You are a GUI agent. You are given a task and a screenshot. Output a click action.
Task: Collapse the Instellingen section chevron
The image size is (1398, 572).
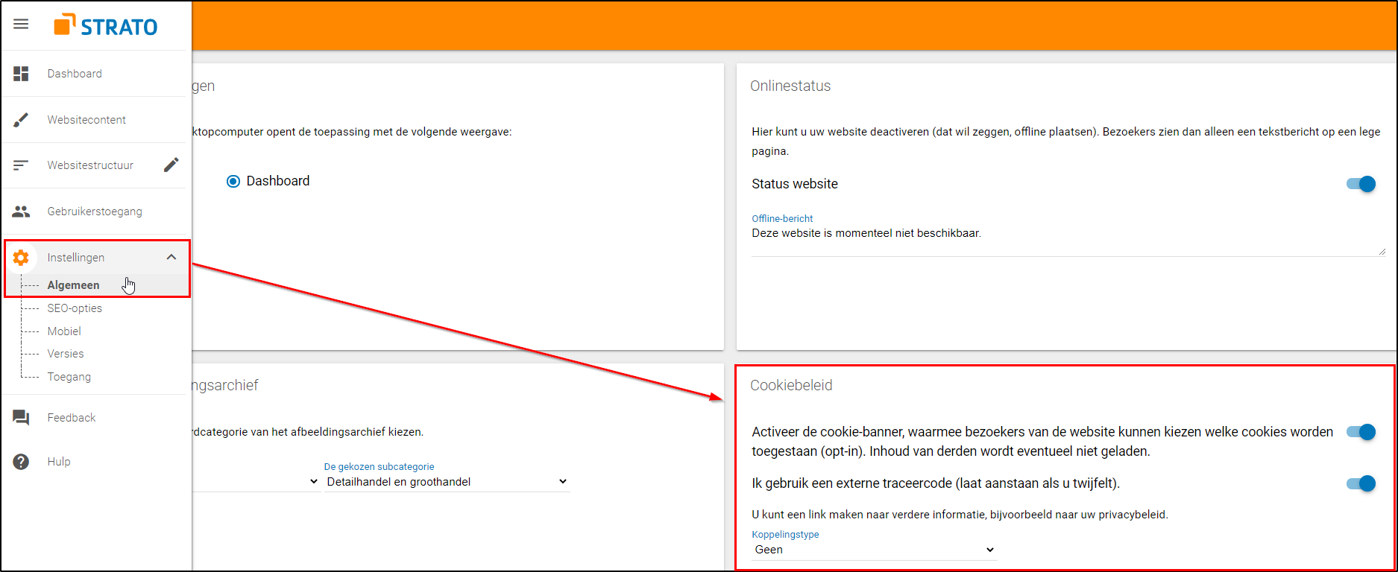(x=171, y=257)
